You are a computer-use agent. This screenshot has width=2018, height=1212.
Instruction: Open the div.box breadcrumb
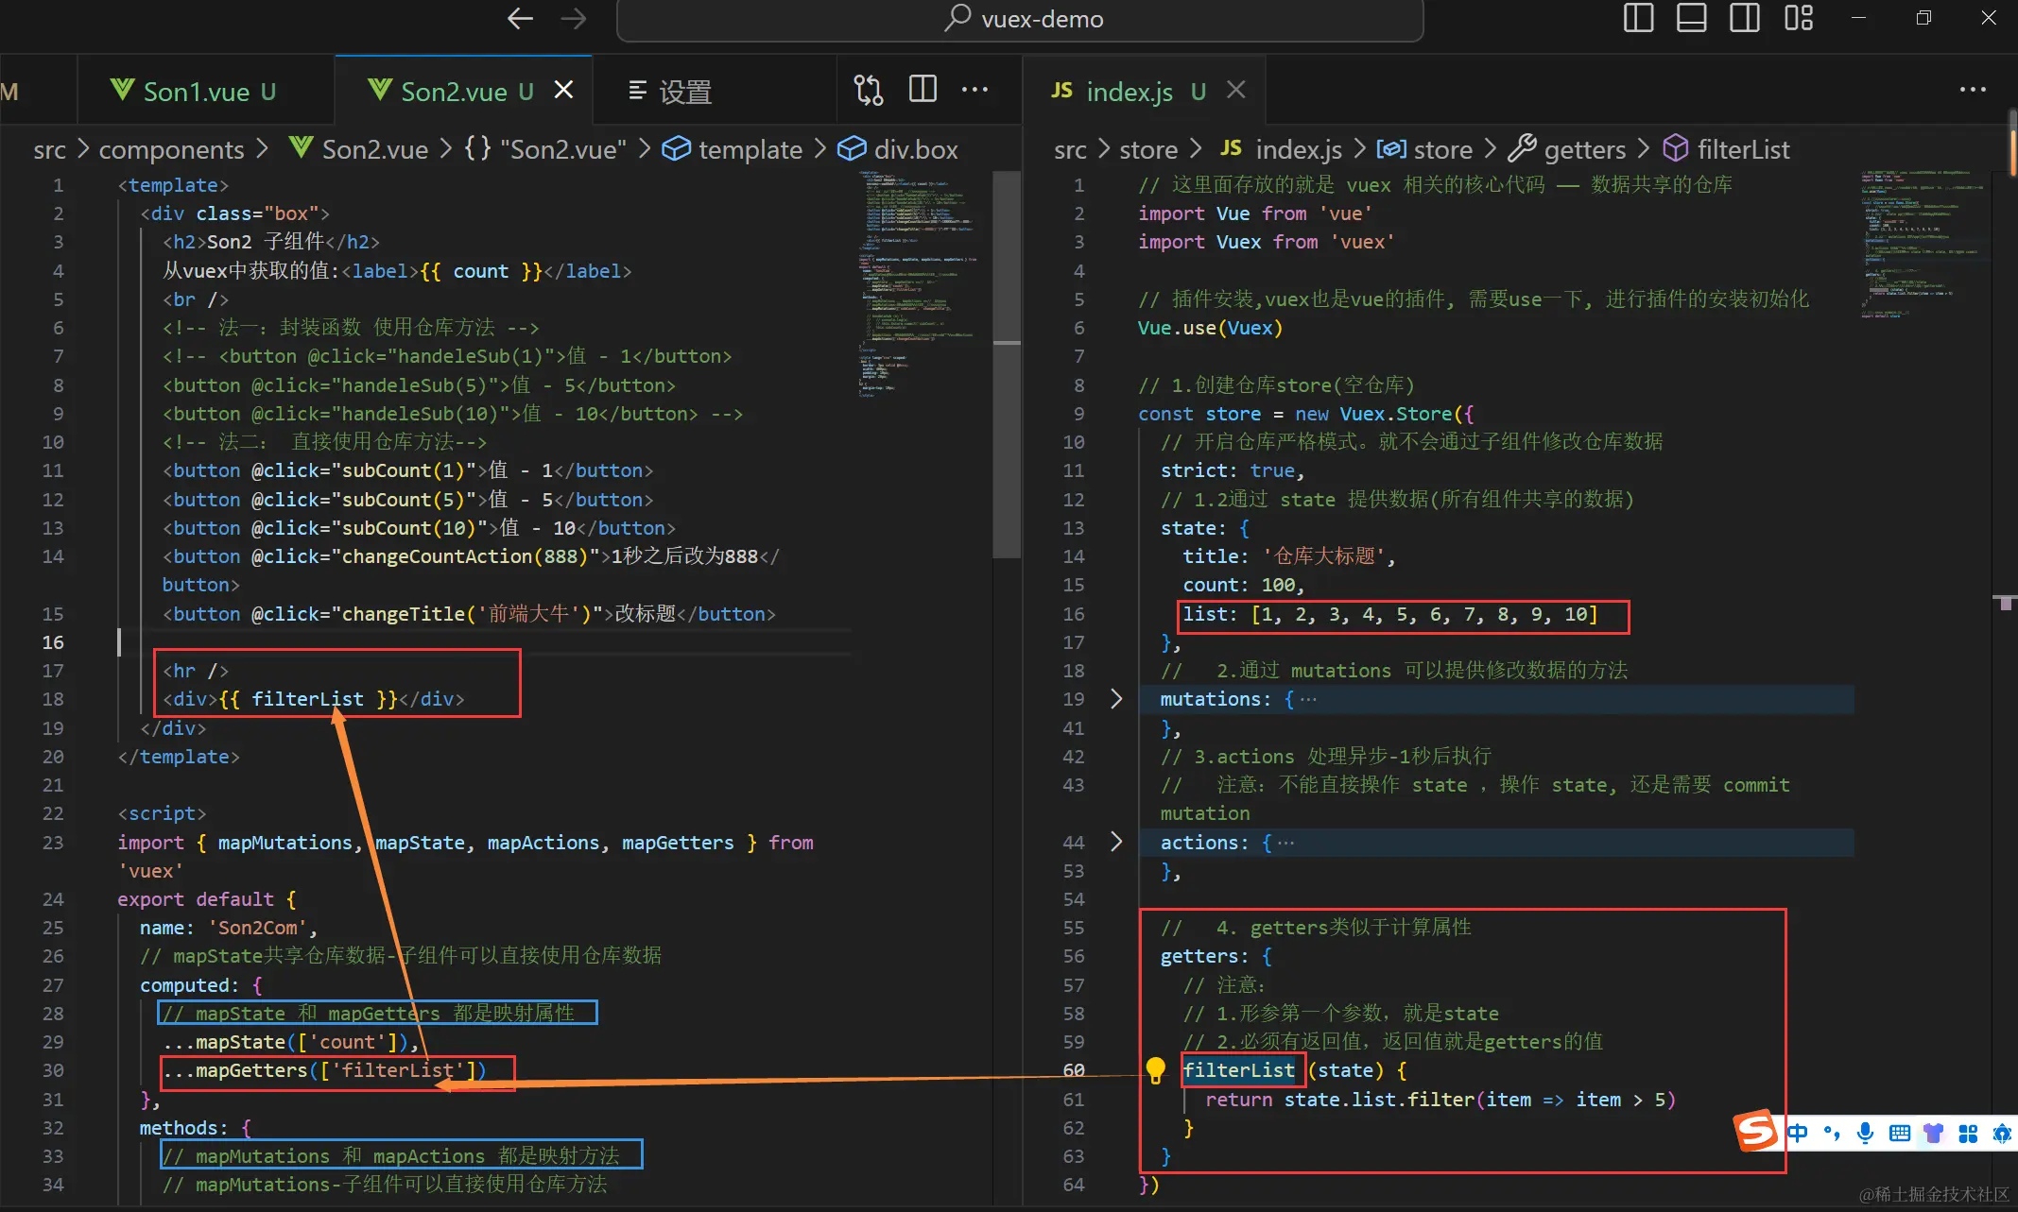point(898,149)
